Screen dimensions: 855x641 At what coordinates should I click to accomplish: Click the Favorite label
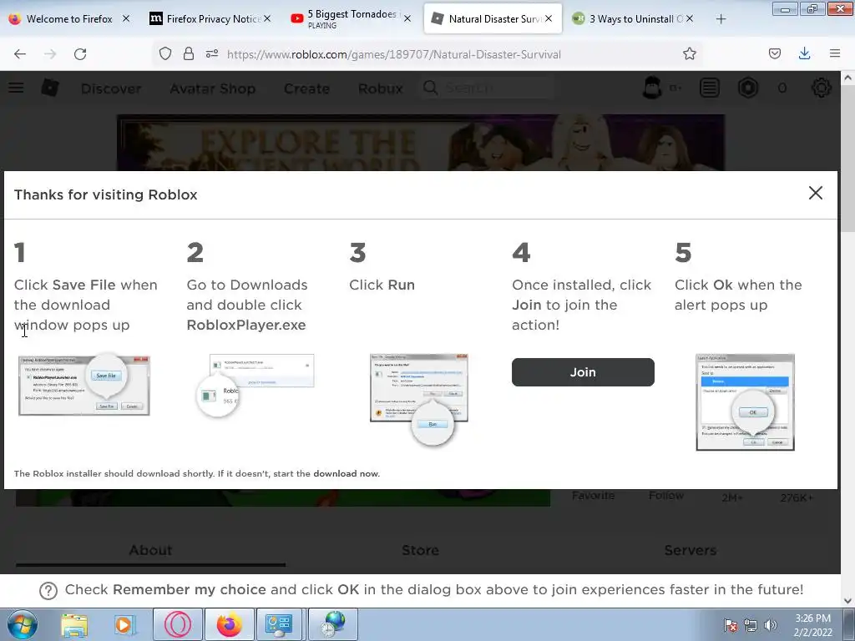pos(593,496)
